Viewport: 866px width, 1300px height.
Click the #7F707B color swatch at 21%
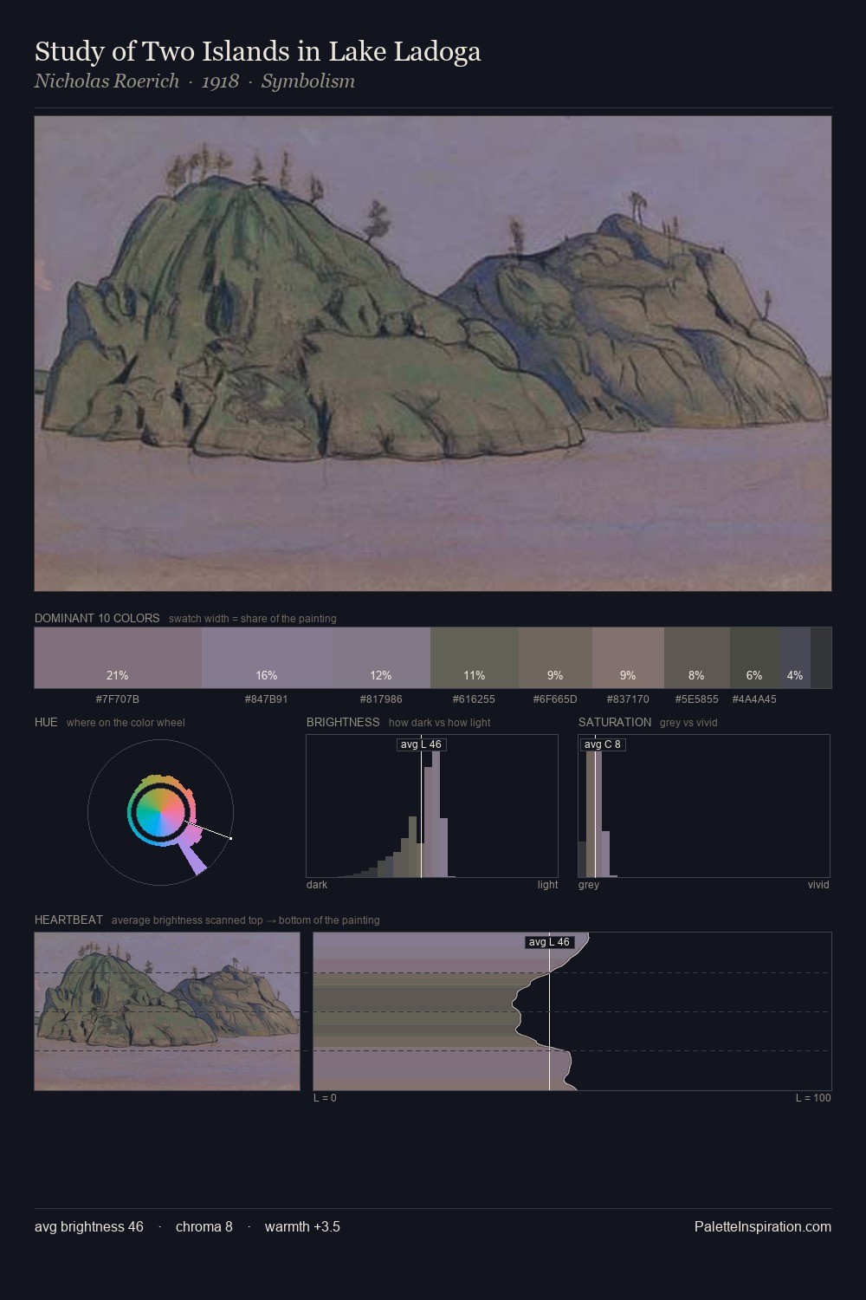click(118, 658)
